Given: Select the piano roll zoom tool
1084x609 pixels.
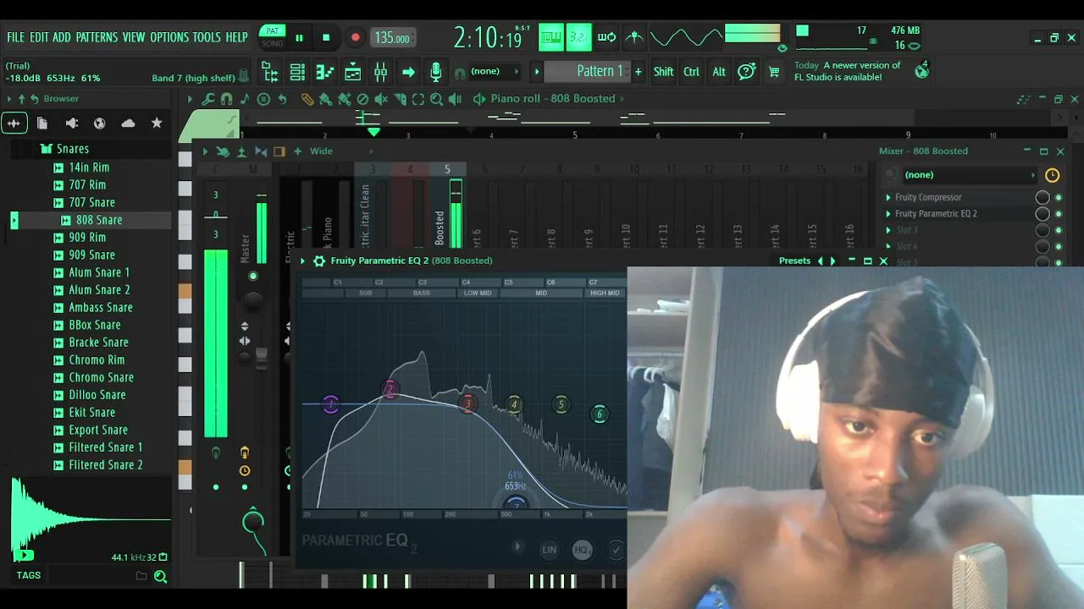Looking at the screenshot, I should [436, 99].
